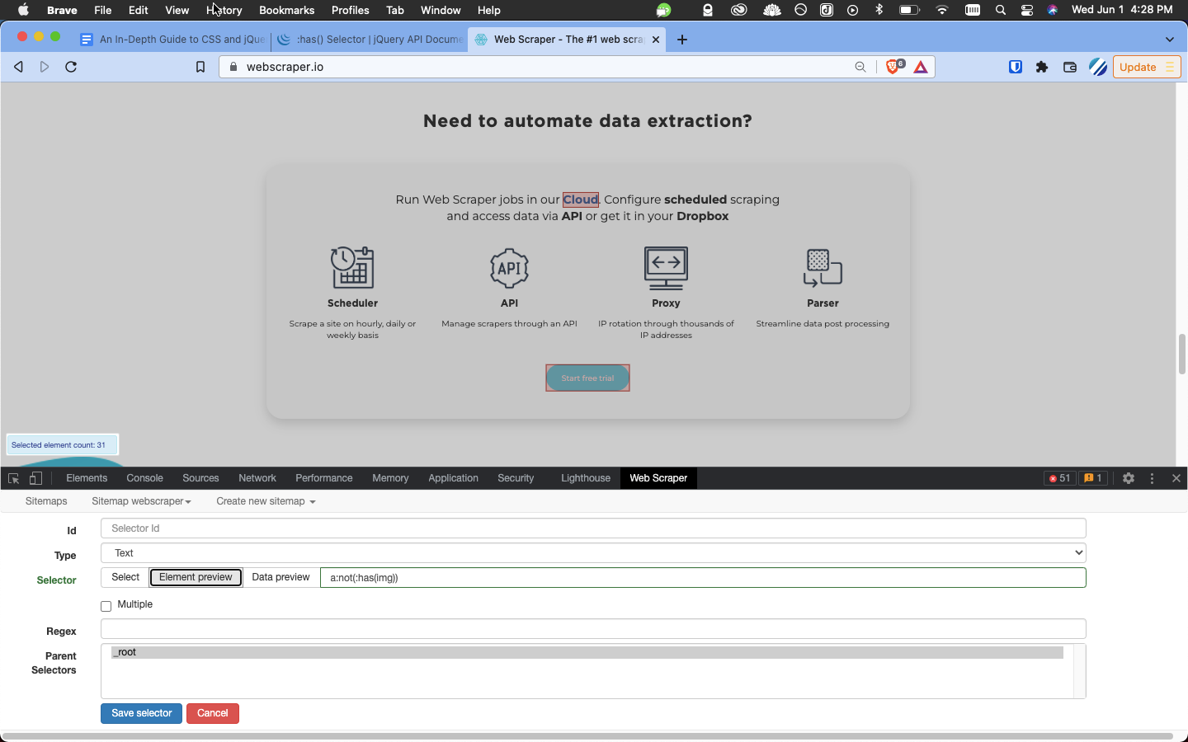Reload the page

[71, 67]
